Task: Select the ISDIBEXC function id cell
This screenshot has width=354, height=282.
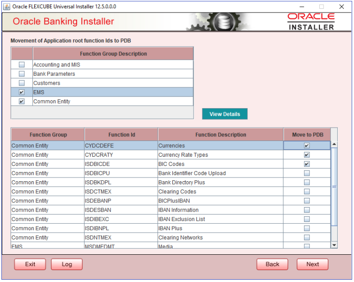Action: tap(121, 219)
